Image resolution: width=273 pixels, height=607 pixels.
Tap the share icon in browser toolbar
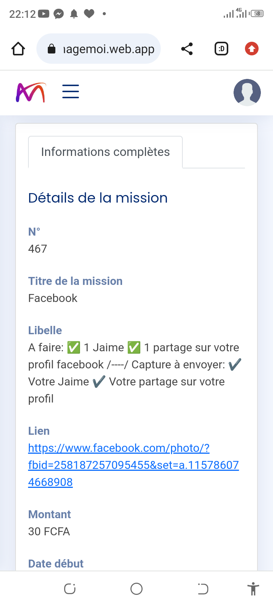187,49
